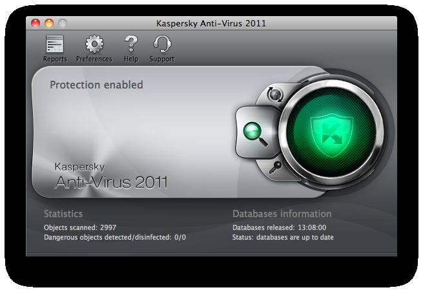Click Dangerous objects detected/disinfected: 0/0 text

pos(115,237)
